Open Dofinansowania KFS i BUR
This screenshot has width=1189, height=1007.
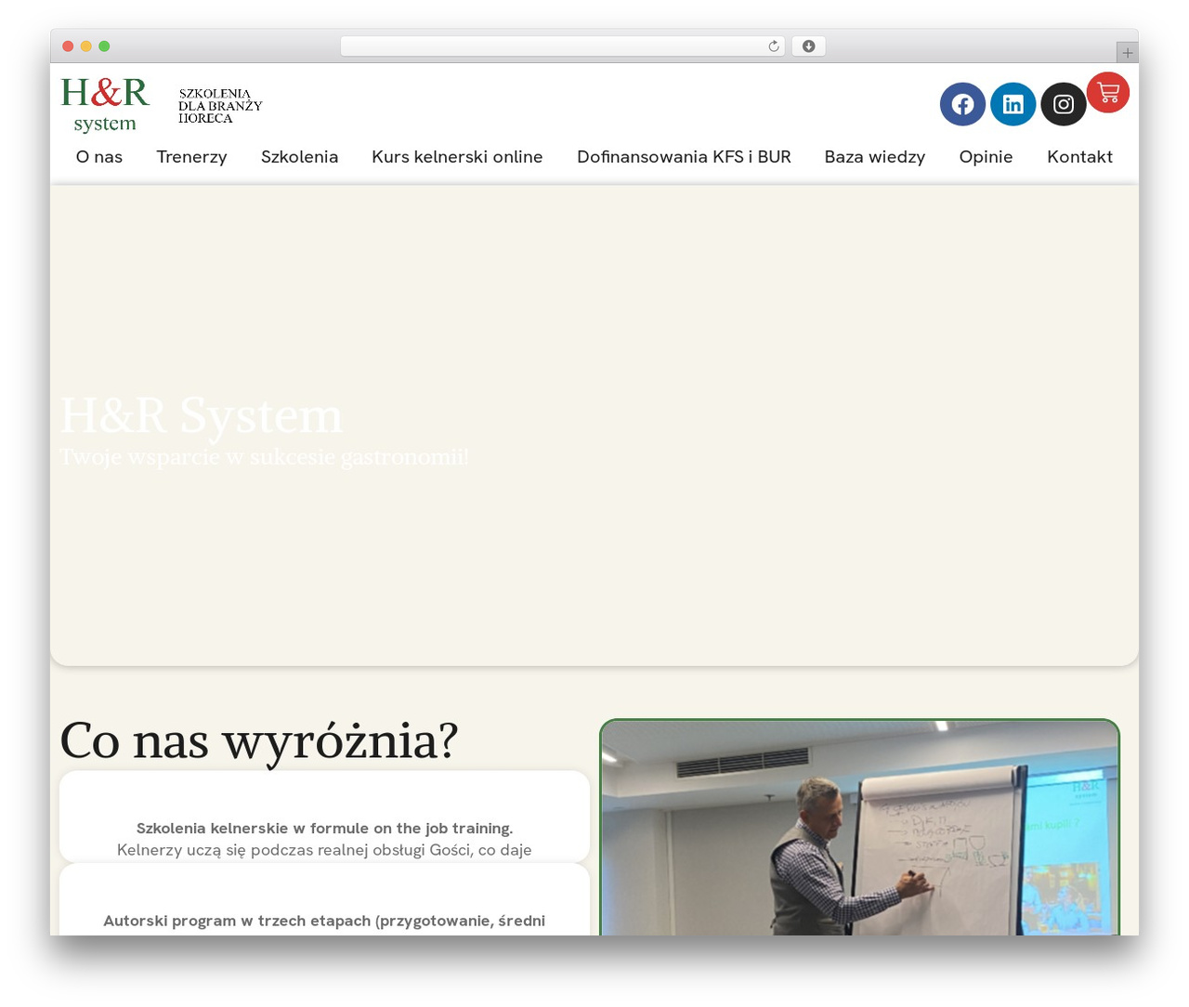(684, 157)
